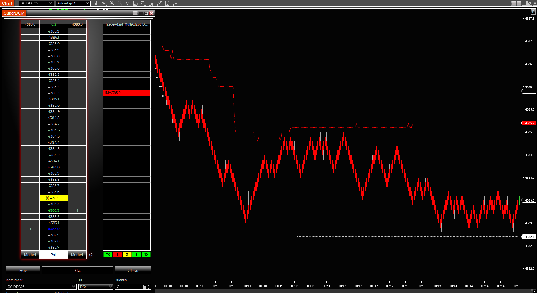Viewport: 537px width, 293px height.
Task: Toggle the F button at chart corner
Action: [533, 12]
